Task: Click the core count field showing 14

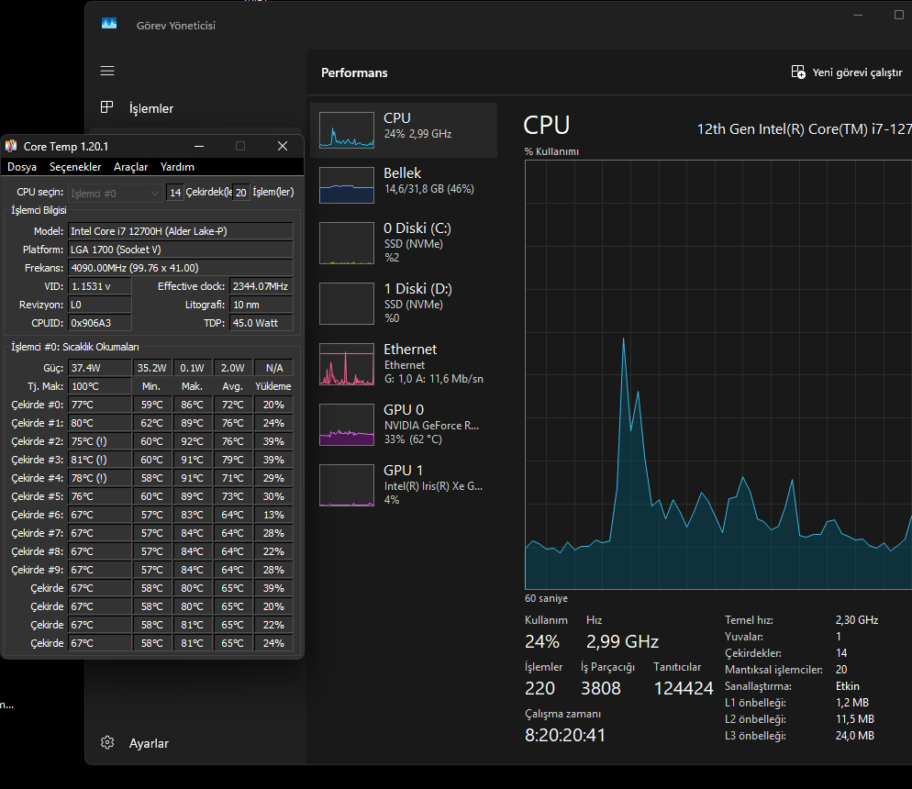Action: pos(175,193)
